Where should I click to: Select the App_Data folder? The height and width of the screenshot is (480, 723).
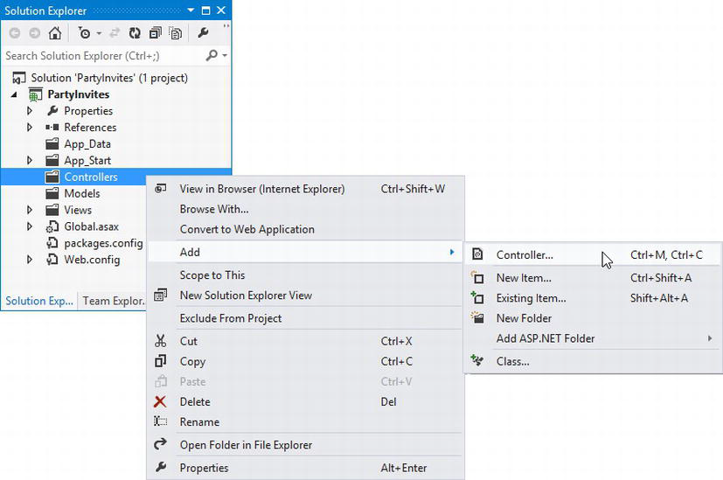[x=87, y=144]
